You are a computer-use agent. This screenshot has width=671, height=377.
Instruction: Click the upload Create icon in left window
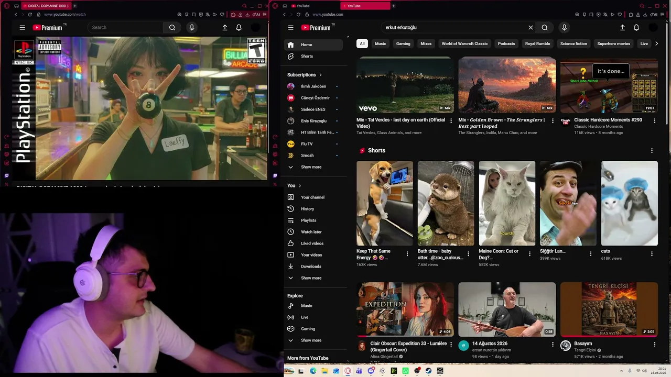tap(225, 28)
